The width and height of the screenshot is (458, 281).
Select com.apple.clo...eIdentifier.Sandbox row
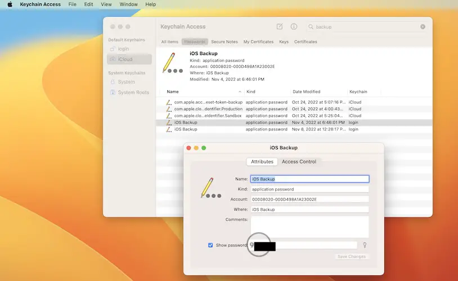[x=294, y=116]
